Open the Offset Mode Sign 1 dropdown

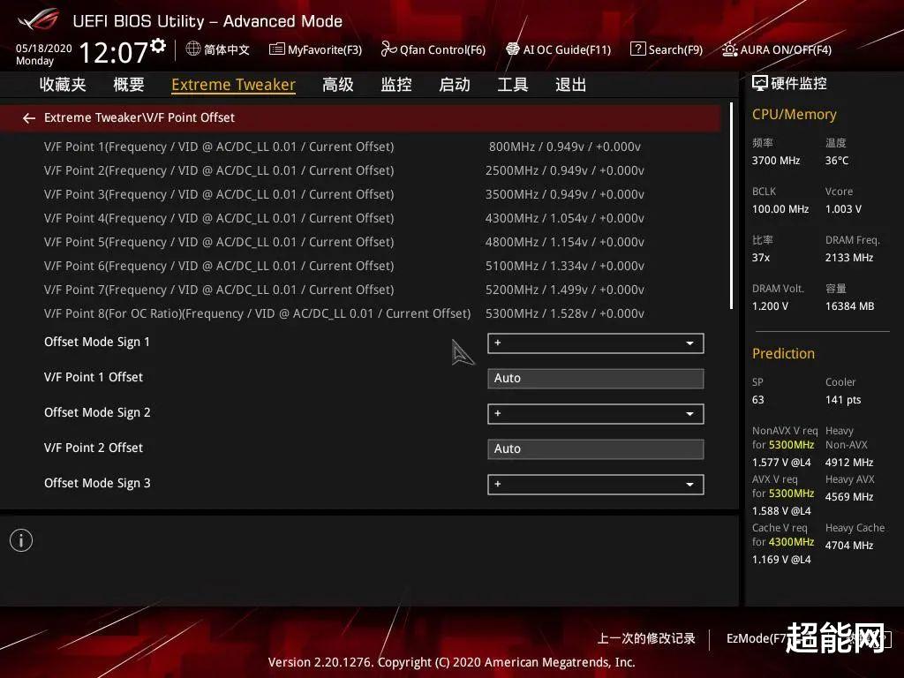(x=595, y=343)
